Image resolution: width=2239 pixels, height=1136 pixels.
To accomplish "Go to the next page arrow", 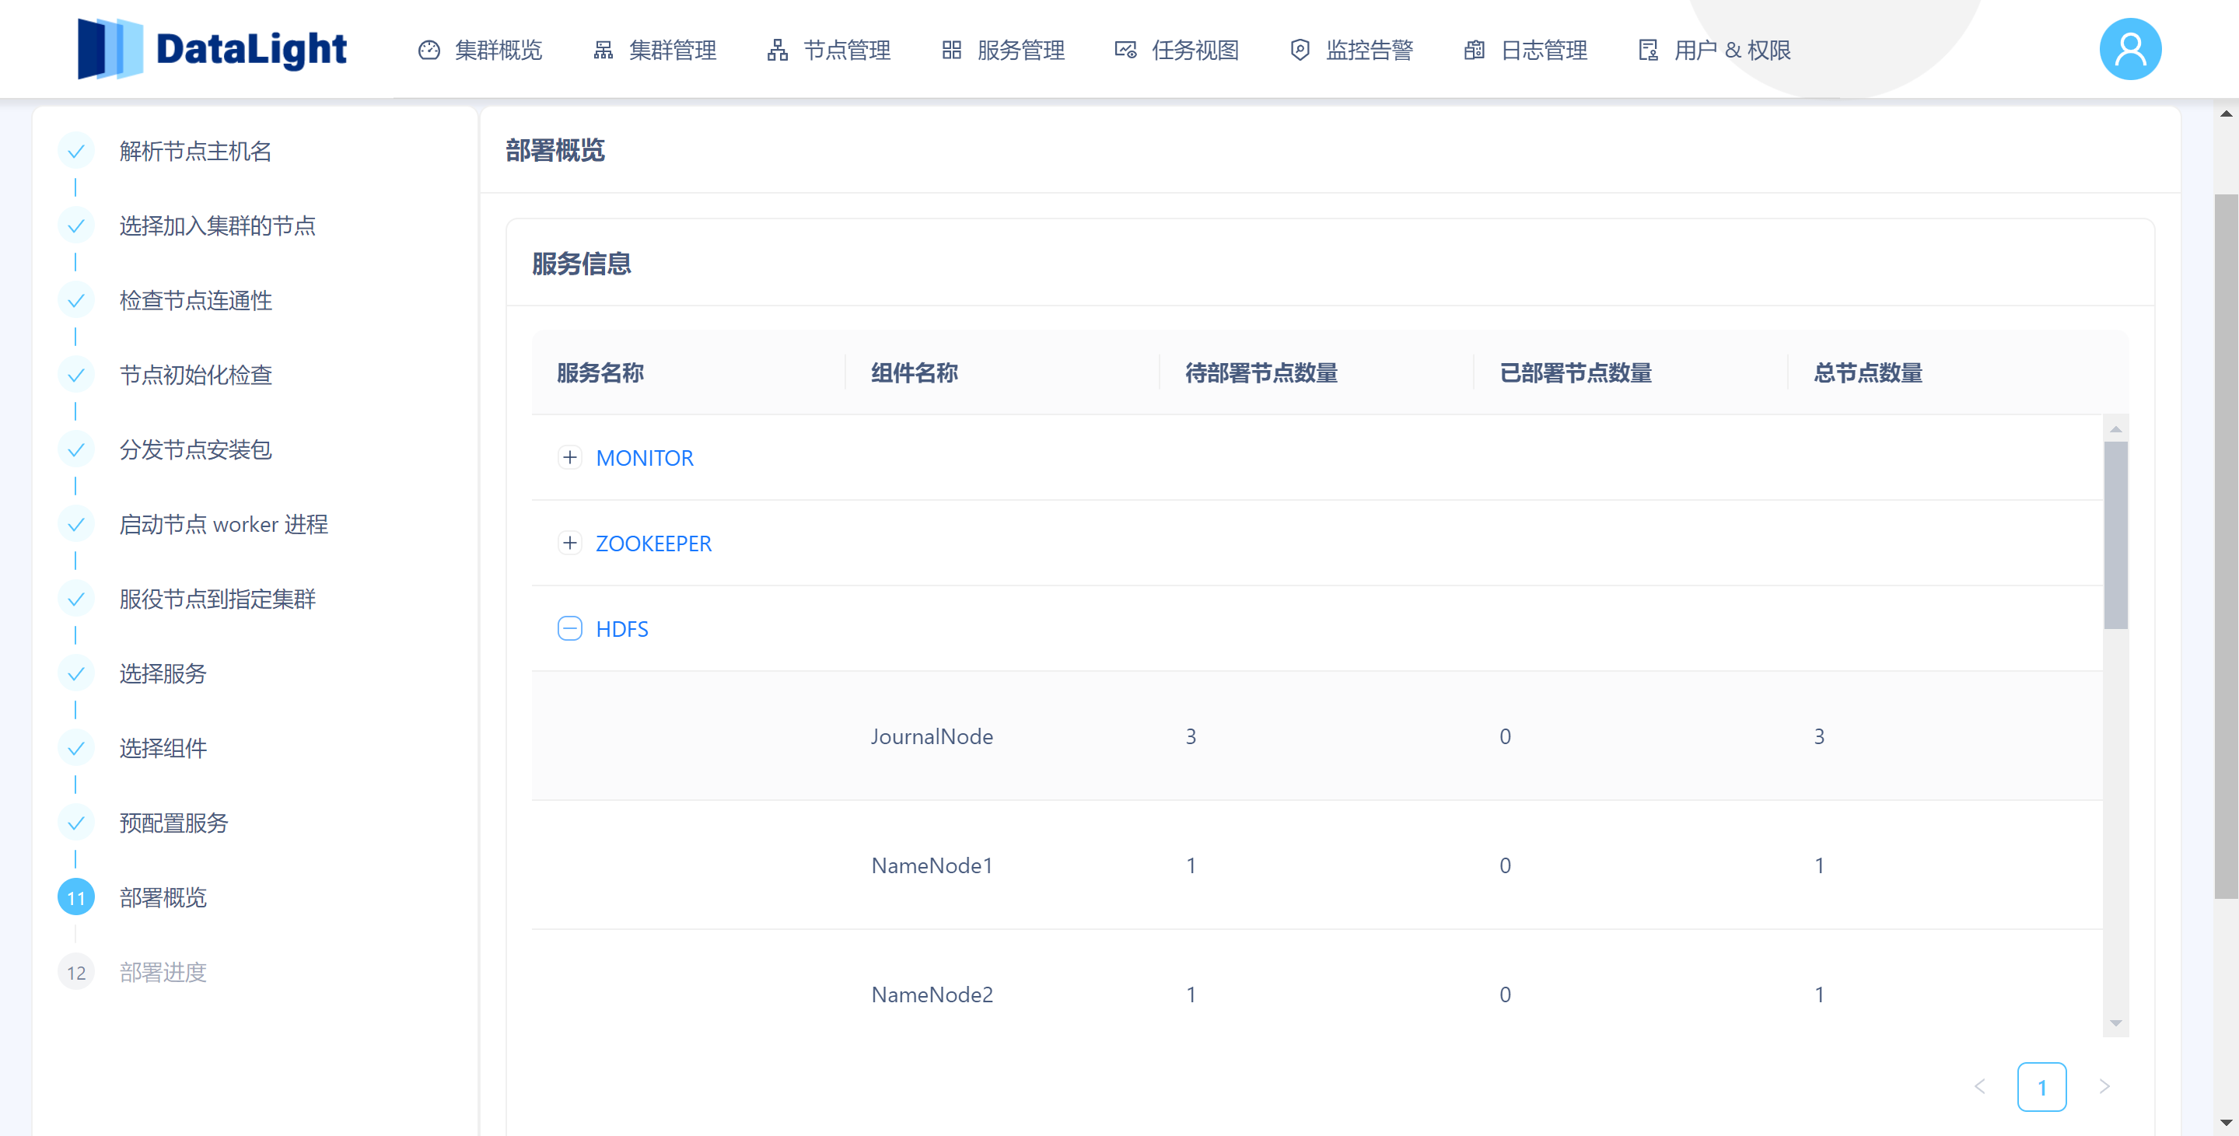I will pyautogui.click(x=2104, y=1086).
